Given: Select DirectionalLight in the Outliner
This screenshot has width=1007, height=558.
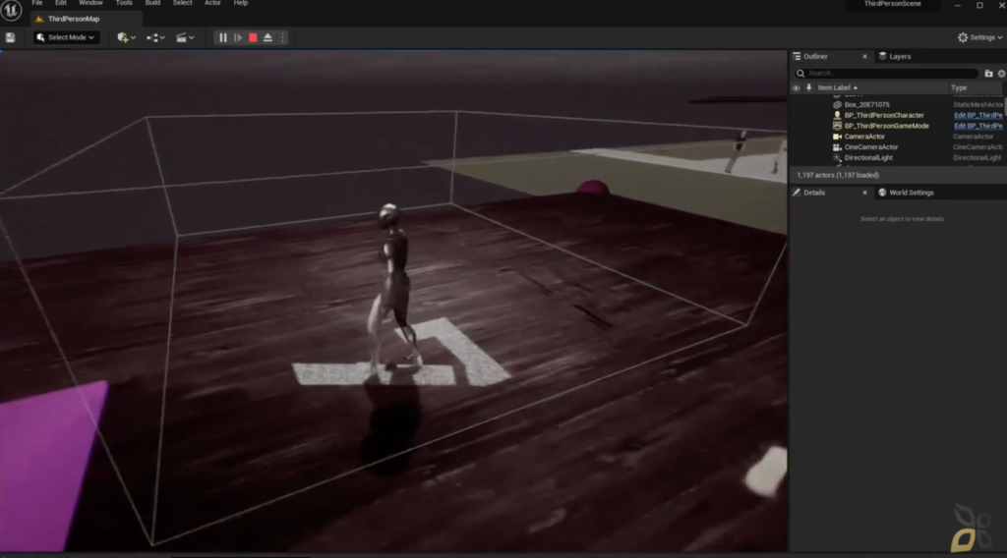Looking at the screenshot, I should pos(868,158).
